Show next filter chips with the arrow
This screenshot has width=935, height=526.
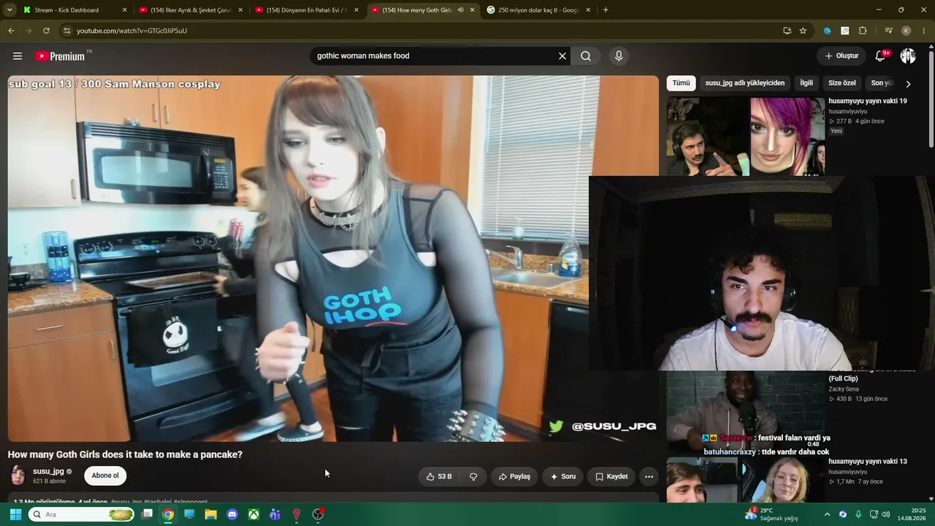point(908,83)
